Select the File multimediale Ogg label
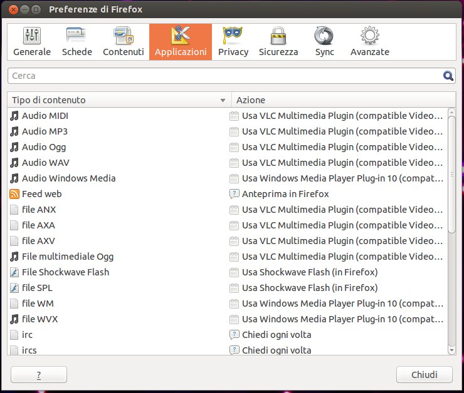 point(68,257)
